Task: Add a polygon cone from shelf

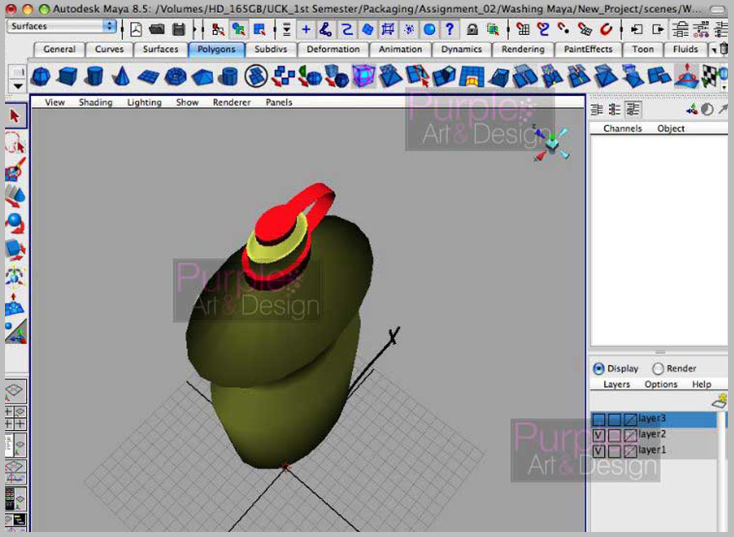Action: tap(120, 76)
